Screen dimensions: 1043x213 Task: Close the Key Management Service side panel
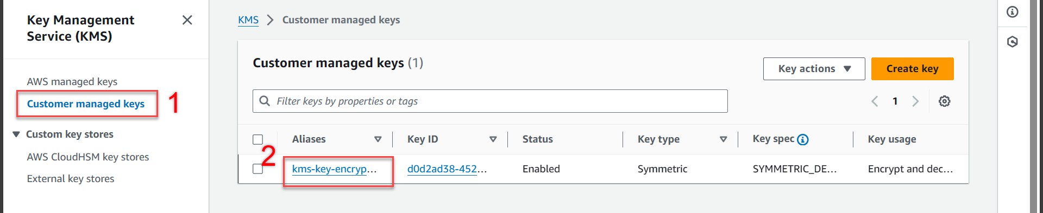[187, 20]
